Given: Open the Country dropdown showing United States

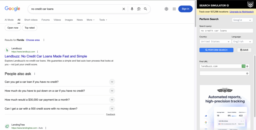Looking at the screenshot, I should (215, 42).
